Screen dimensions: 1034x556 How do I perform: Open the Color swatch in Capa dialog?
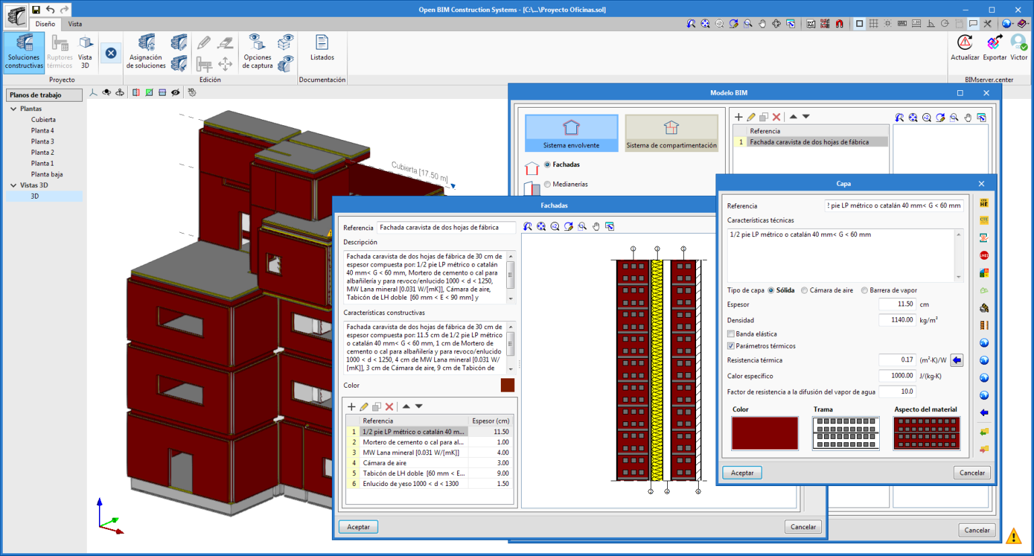[765, 433]
